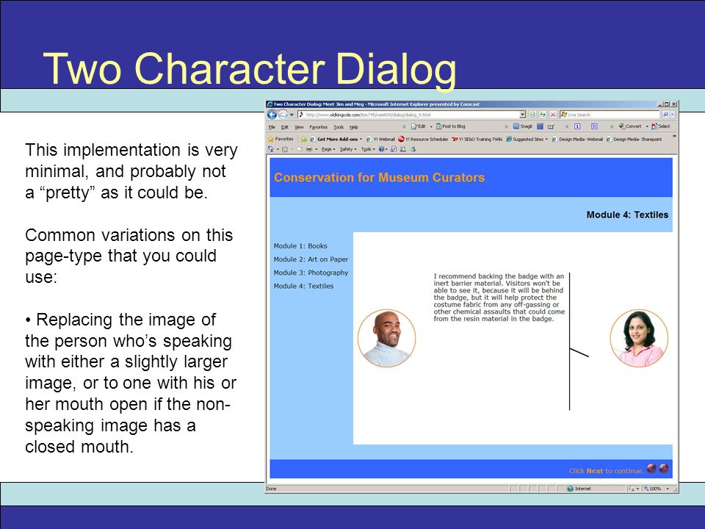The width and height of the screenshot is (705, 529).
Task: Select Module 1: Books link
Action: pos(300,246)
